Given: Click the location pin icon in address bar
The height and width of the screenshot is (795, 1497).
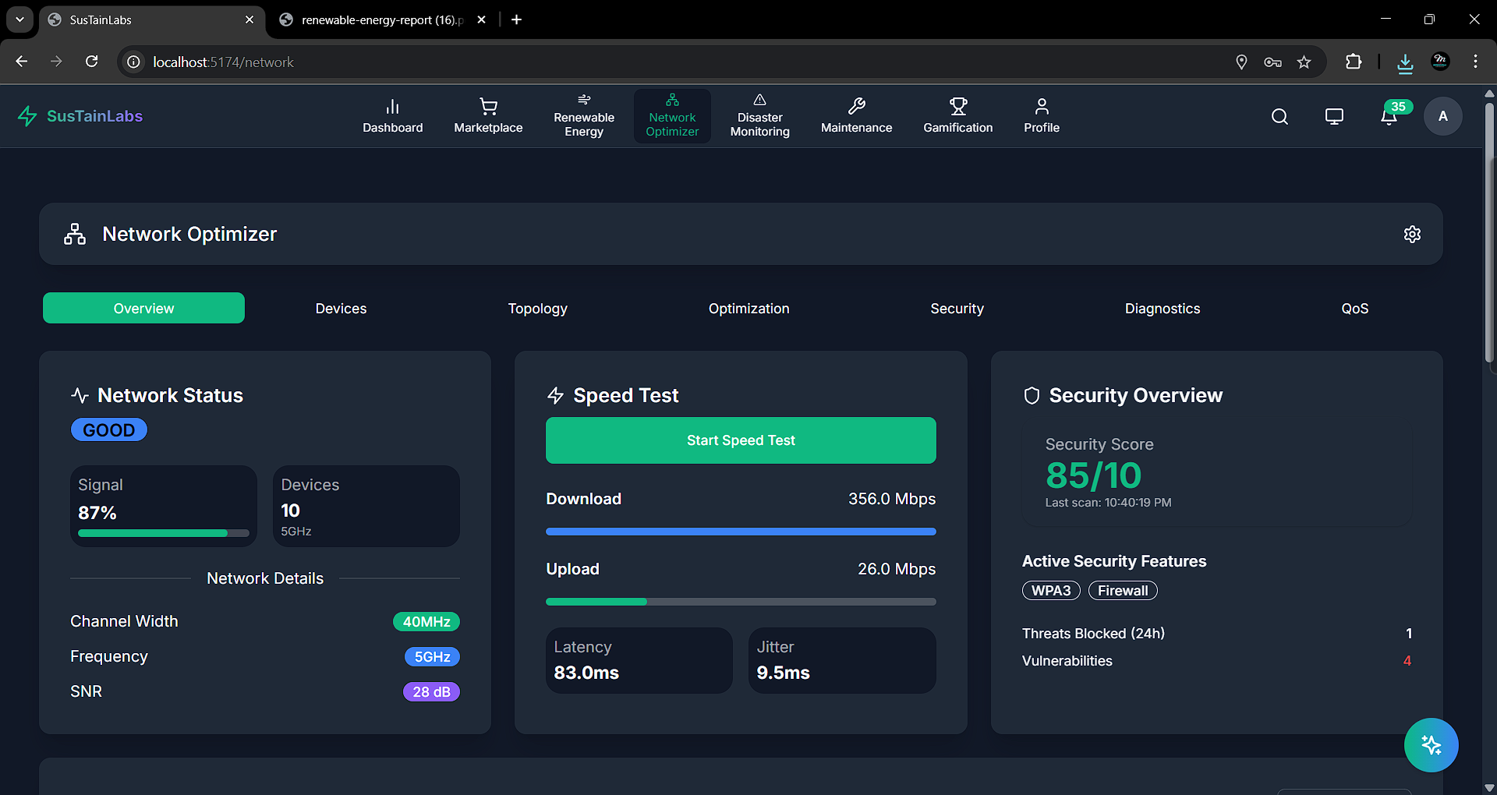Looking at the screenshot, I should [x=1241, y=62].
